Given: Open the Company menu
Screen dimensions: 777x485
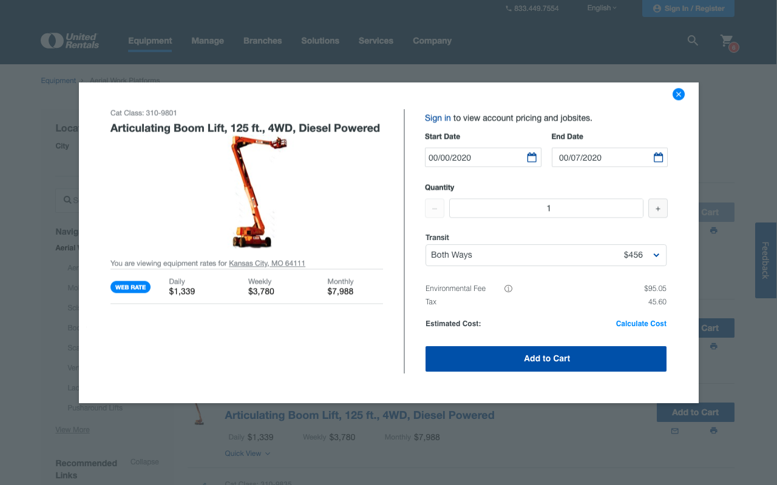Looking at the screenshot, I should pyautogui.click(x=432, y=41).
